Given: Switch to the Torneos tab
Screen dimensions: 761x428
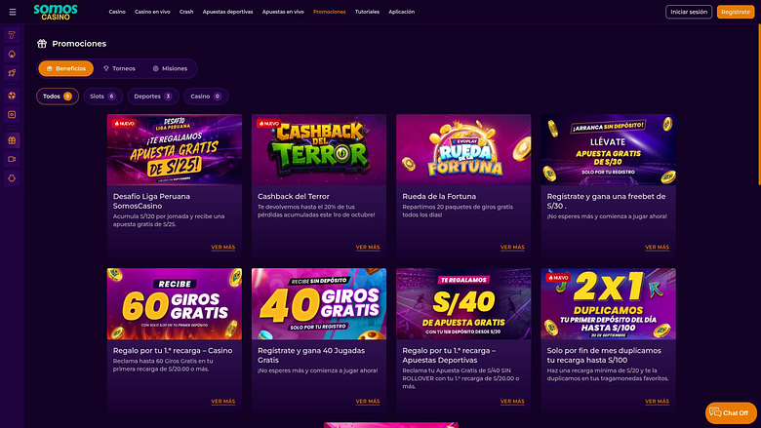Looking at the screenshot, I should pos(119,68).
